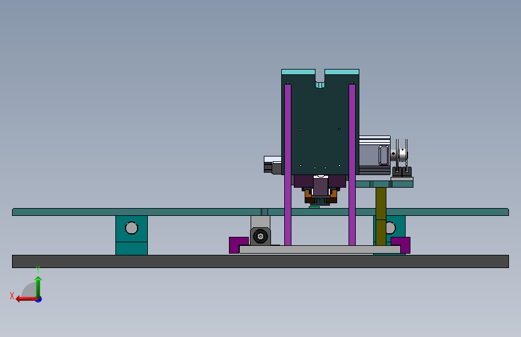This screenshot has width=521, height=337.
Task: Click the green Y axis arrow of the triad
Action: pos(38,287)
